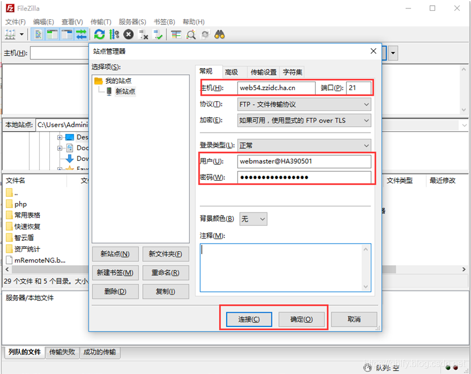This screenshot has width=471, height=374.
Task: Click the 注释 comments text area
Action: 285,267
